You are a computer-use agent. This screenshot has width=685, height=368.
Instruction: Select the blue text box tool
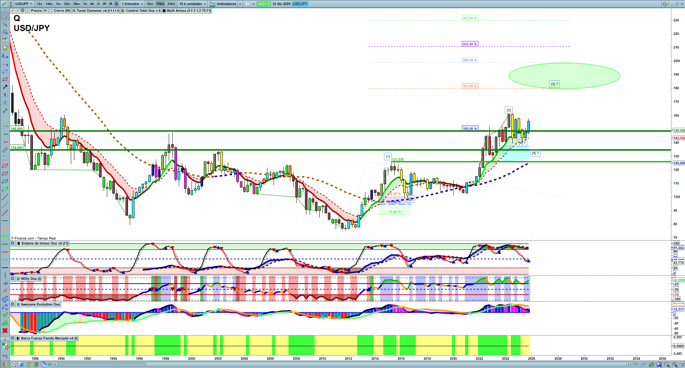pyautogui.click(x=5, y=95)
